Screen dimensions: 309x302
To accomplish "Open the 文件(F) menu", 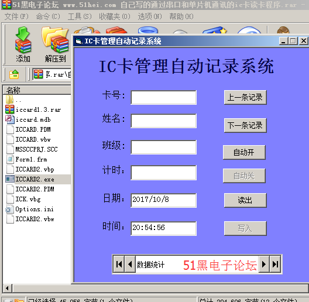I will pyautogui.click(x=16, y=16).
